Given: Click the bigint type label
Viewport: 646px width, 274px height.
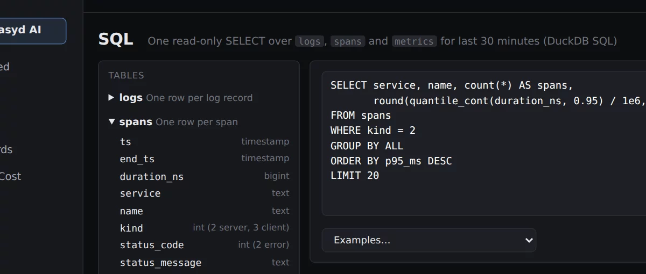Looking at the screenshot, I should 277,176.
